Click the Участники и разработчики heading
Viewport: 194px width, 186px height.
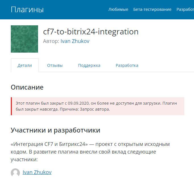[55, 130]
